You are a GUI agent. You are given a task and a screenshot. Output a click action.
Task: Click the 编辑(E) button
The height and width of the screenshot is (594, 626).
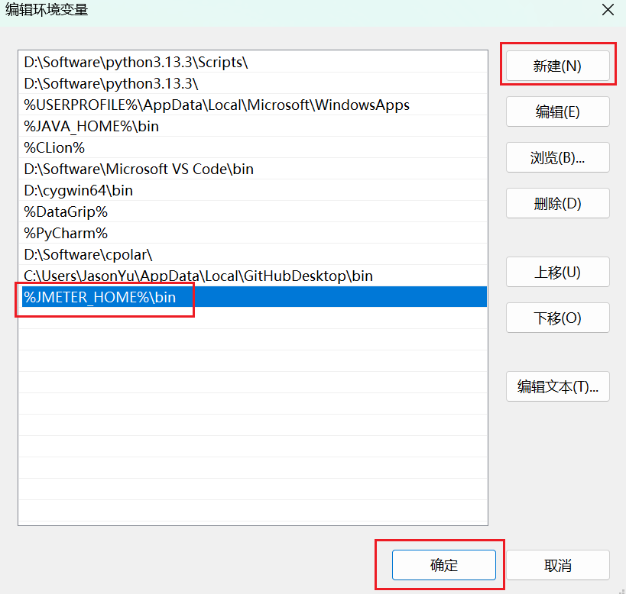click(557, 111)
